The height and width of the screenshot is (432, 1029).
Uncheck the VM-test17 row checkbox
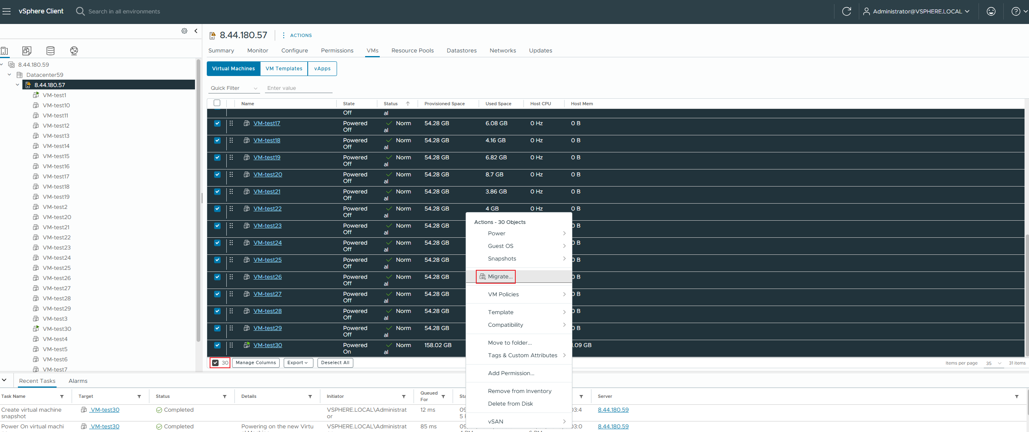217,123
